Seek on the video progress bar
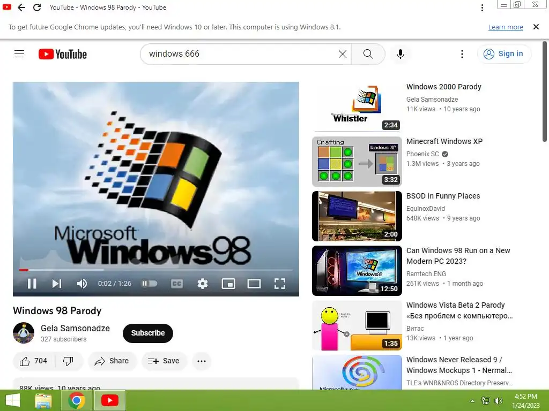The height and width of the screenshot is (411, 549). coord(156,270)
